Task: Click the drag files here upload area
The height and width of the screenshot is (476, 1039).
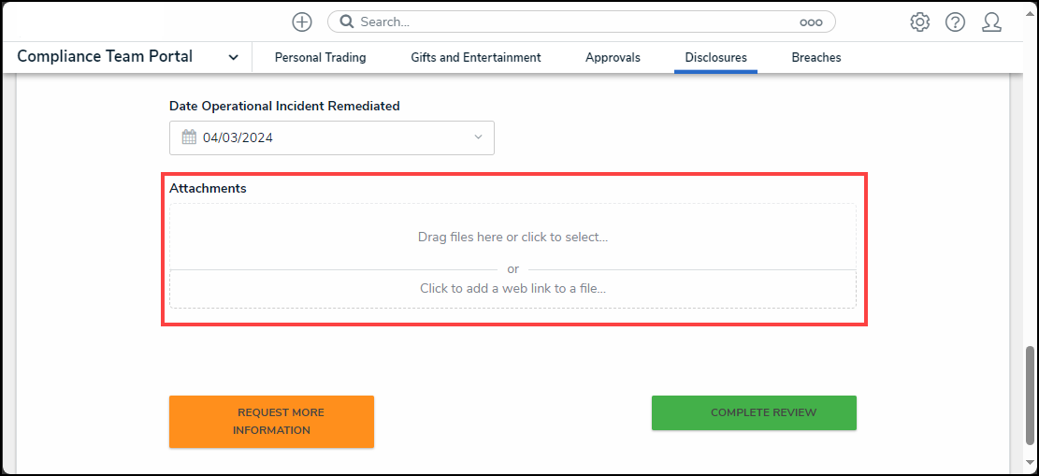Action: coord(512,237)
